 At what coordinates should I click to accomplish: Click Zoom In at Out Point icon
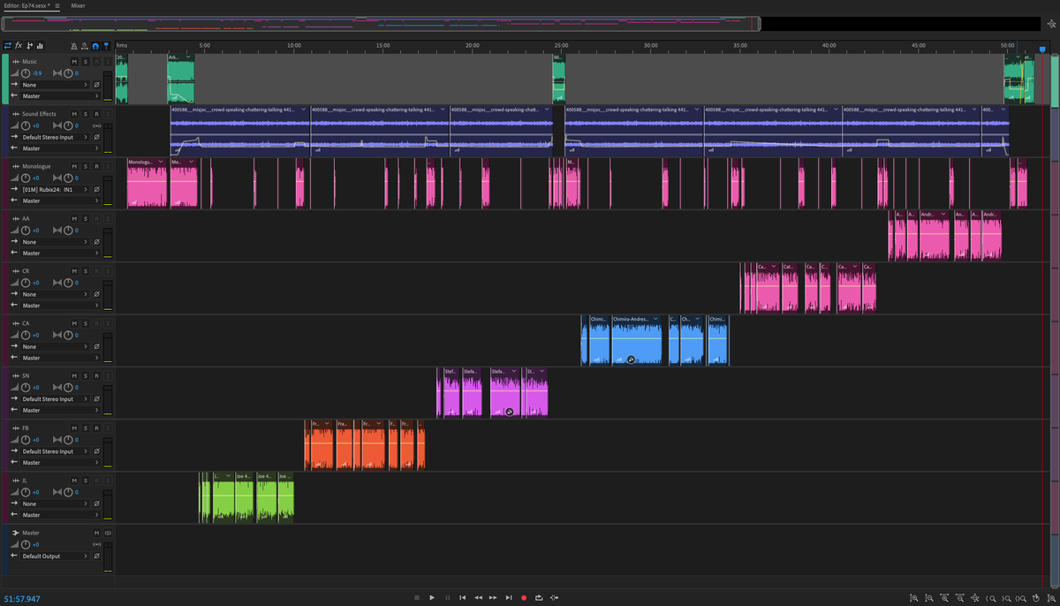pyautogui.click(x=1007, y=598)
